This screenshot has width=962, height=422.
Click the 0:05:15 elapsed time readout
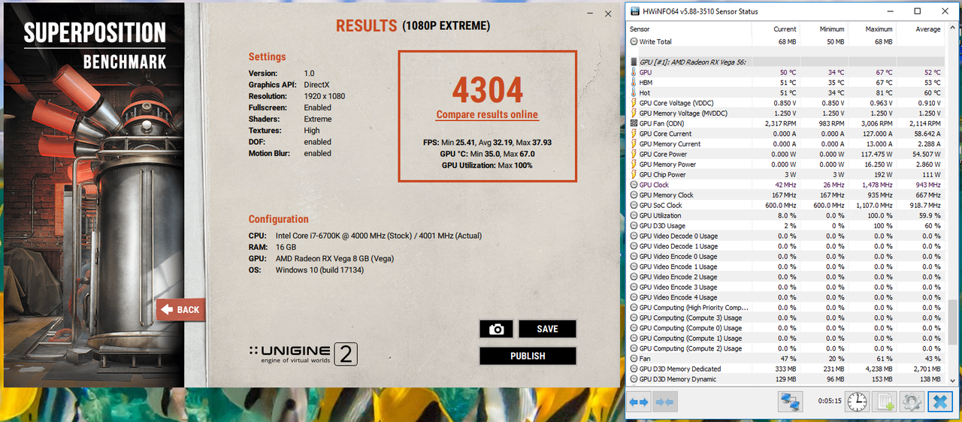[830, 402]
